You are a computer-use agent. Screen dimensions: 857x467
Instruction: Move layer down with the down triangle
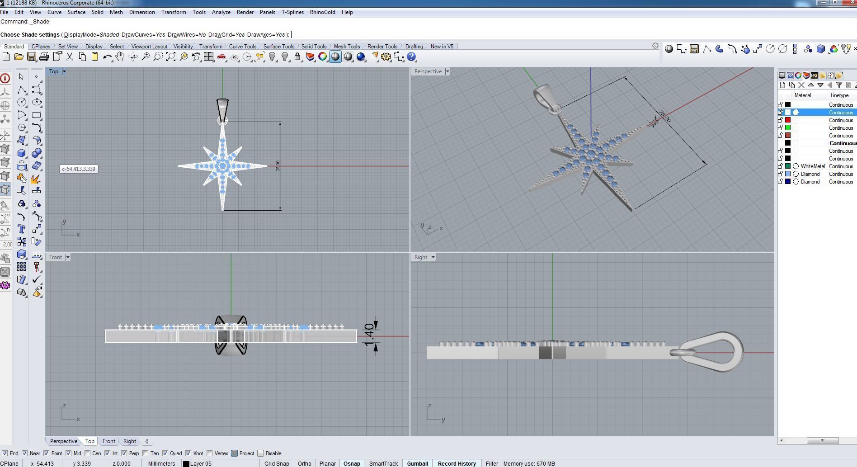[820, 85]
